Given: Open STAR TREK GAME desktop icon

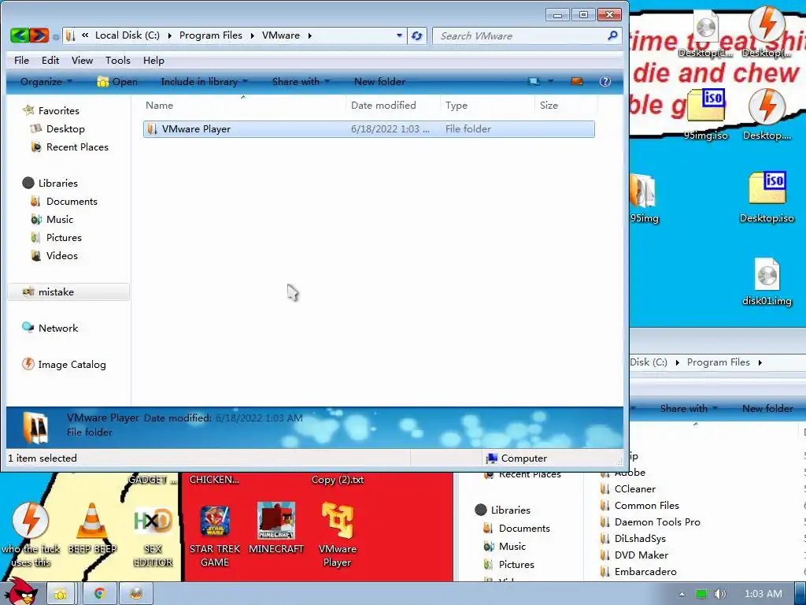Looking at the screenshot, I should click(215, 535).
